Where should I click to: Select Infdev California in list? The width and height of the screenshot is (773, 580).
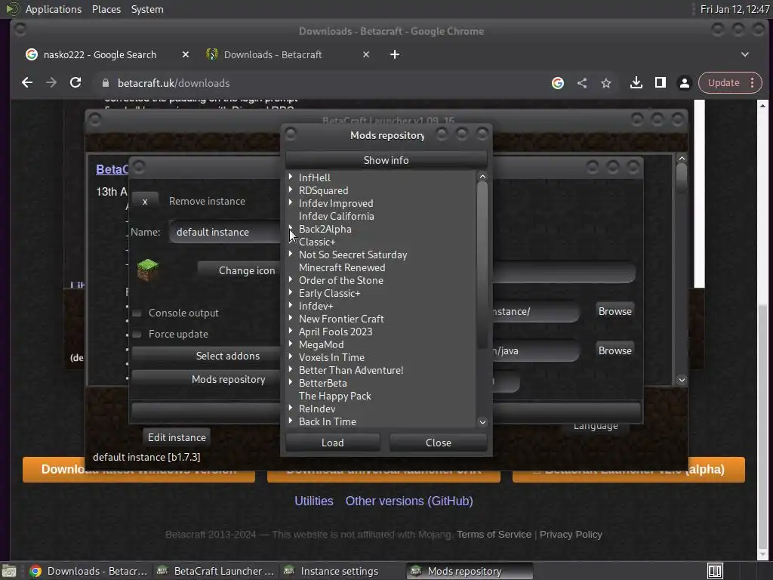coord(336,217)
